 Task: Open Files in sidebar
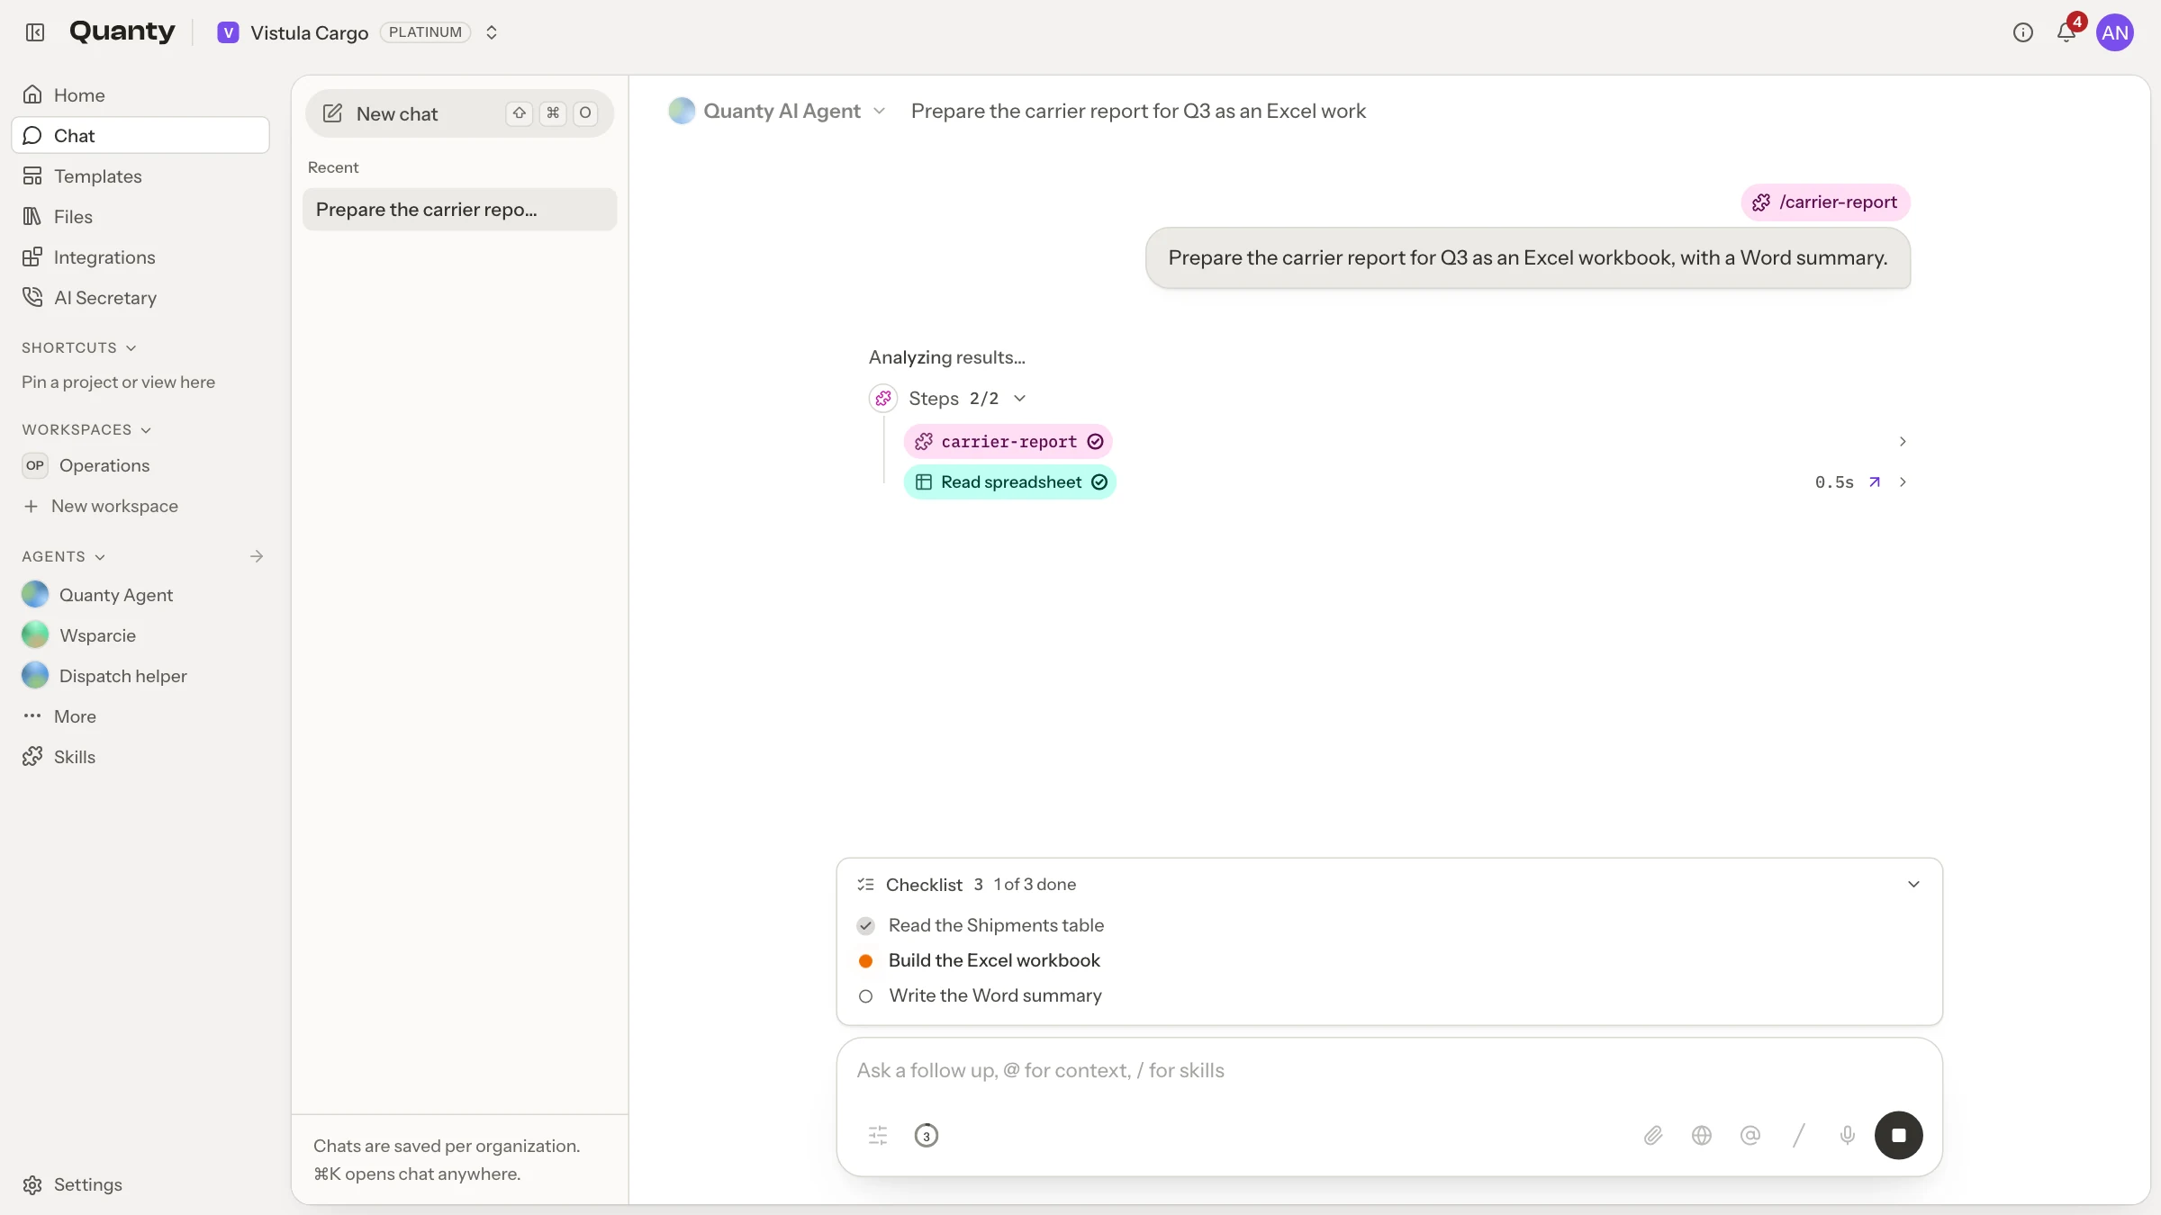point(140,216)
